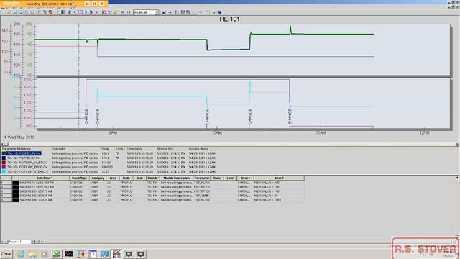Click the scroll-far-left double arrow icon
460x259 pixels.
click(x=69, y=12)
